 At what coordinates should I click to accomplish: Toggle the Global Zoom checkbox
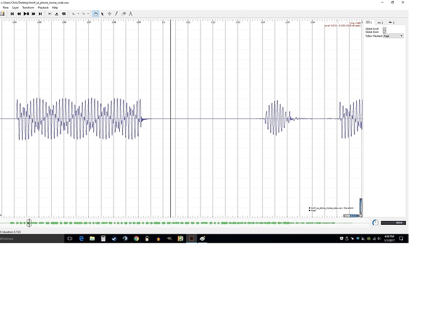pos(385,32)
